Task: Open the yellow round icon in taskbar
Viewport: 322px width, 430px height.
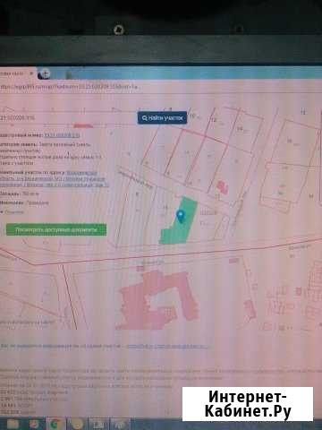Action: (77, 425)
